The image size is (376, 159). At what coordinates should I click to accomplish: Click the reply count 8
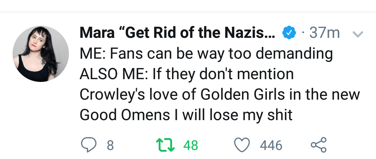110,145
